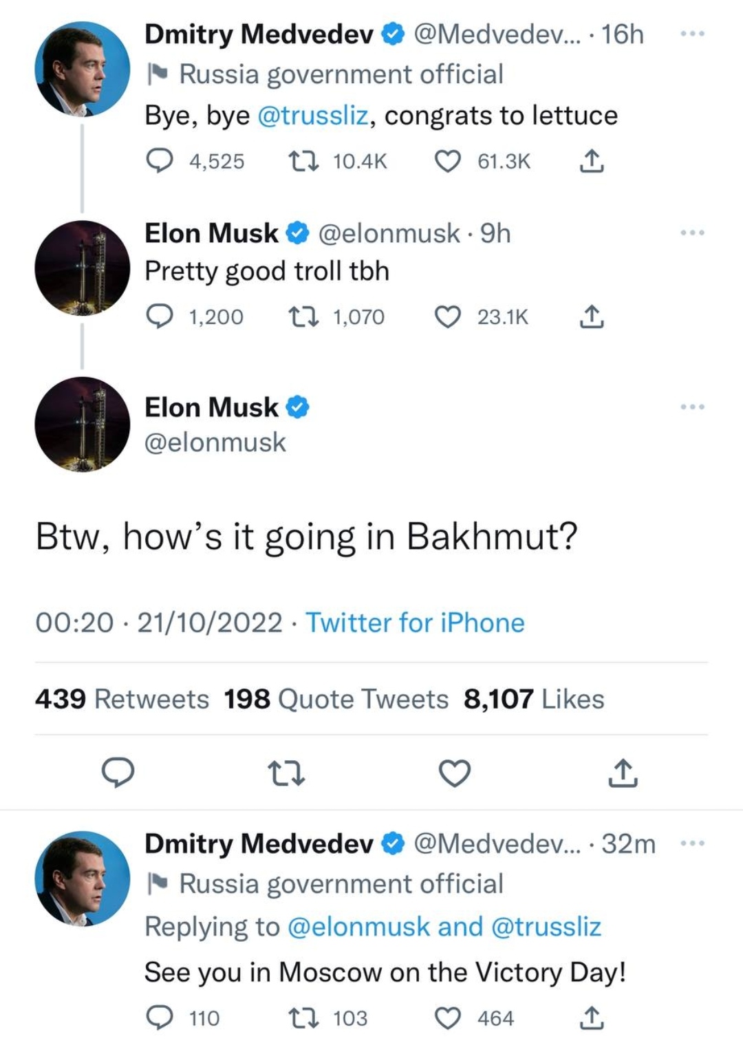Open Elon Musk's rocket profile picture on the main tweet
743x1054 pixels.
[83, 424]
